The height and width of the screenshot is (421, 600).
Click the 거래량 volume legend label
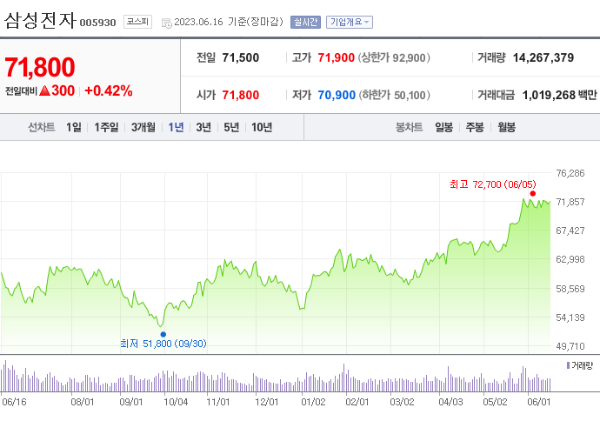(580, 365)
